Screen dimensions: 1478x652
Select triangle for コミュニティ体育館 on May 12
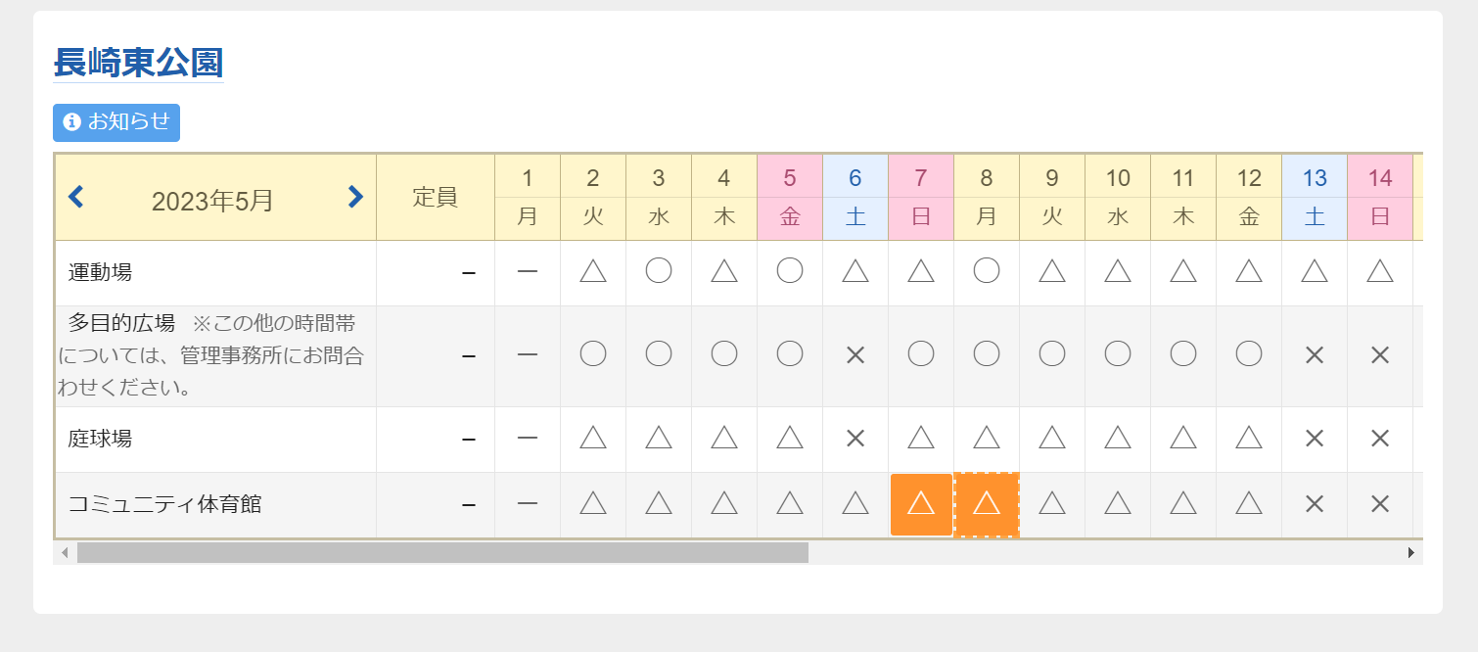tap(1249, 504)
